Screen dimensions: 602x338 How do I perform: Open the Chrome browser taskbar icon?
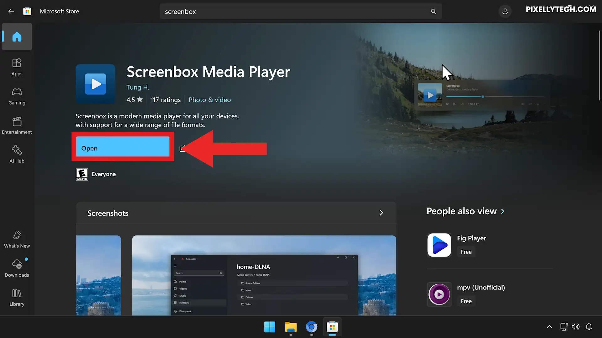click(311, 327)
